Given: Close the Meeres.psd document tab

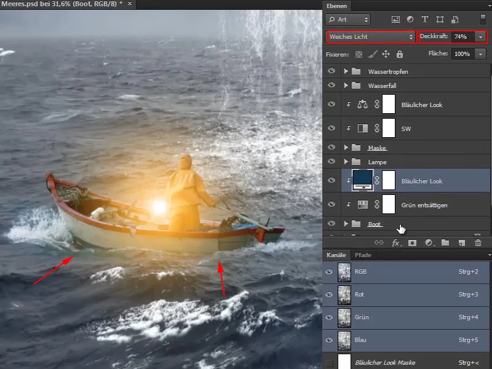Looking at the screenshot, I should 130,4.
